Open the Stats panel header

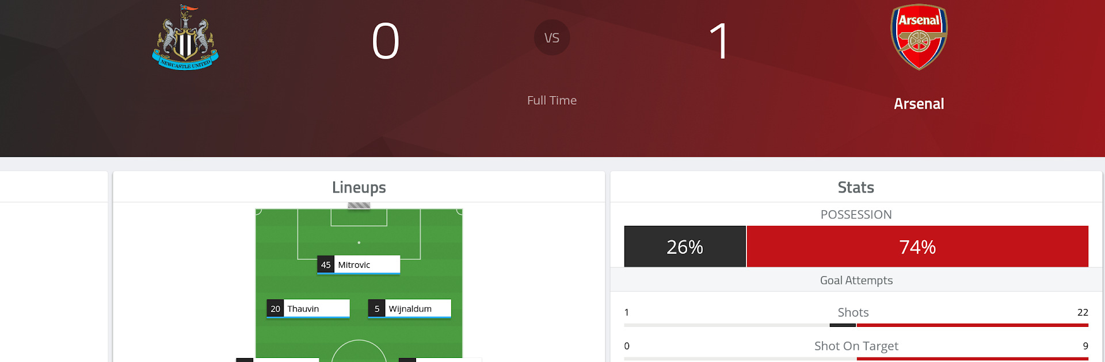click(x=856, y=187)
